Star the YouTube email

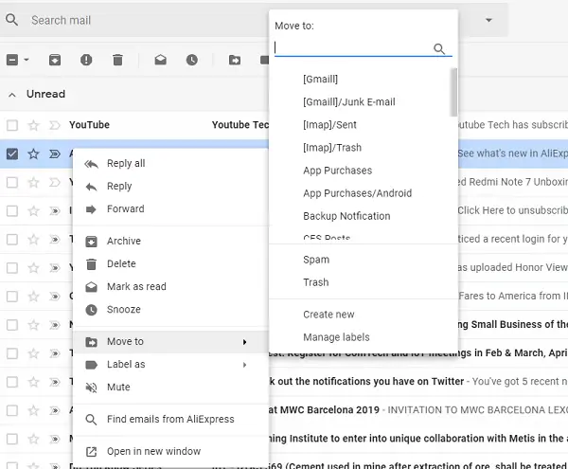pos(34,125)
